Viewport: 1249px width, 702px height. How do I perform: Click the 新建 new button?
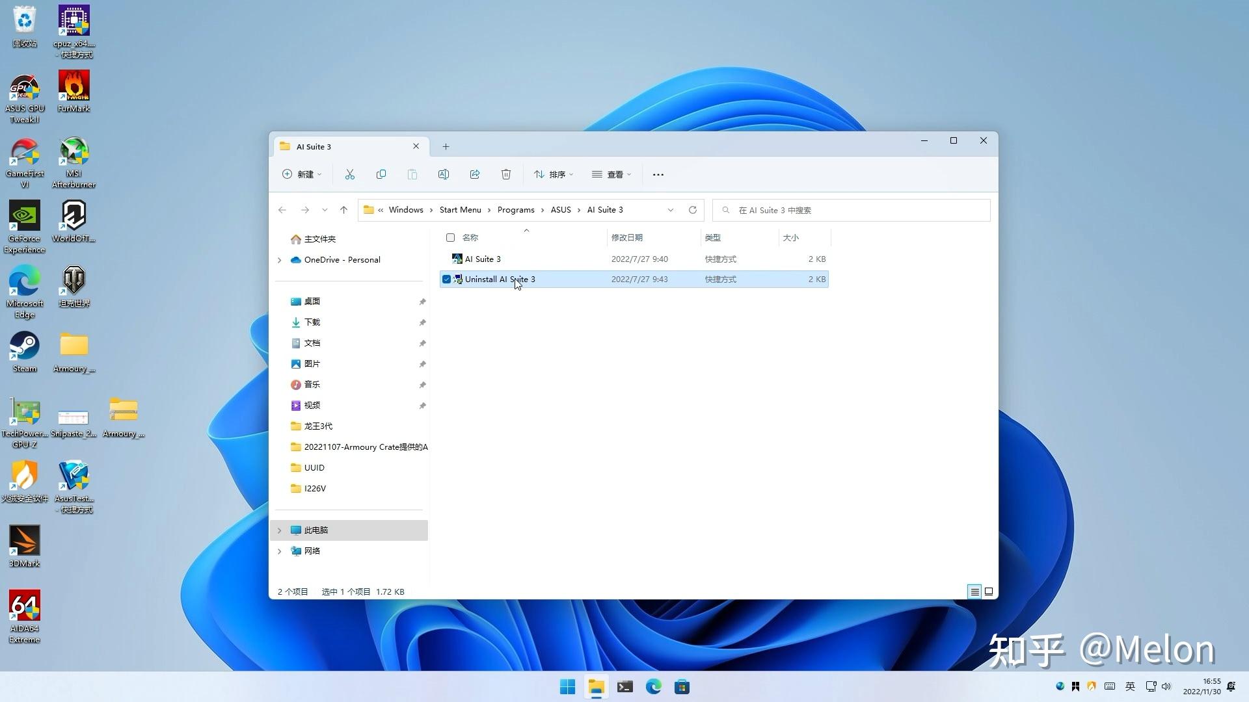[302, 174]
